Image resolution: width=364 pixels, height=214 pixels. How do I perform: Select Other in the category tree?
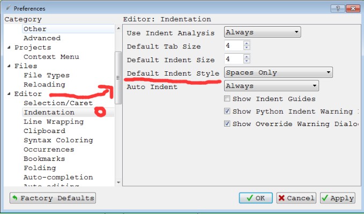35,29
